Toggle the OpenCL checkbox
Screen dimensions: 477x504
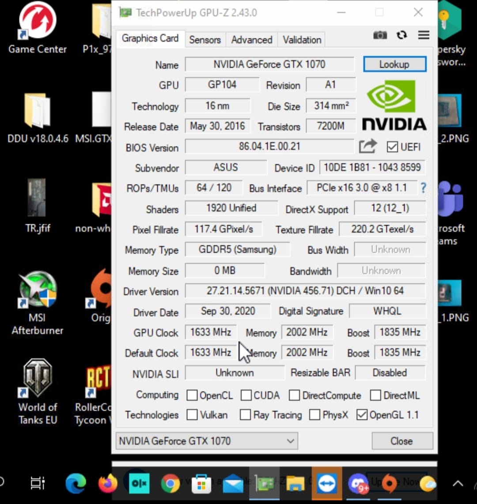tap(192, 395)
